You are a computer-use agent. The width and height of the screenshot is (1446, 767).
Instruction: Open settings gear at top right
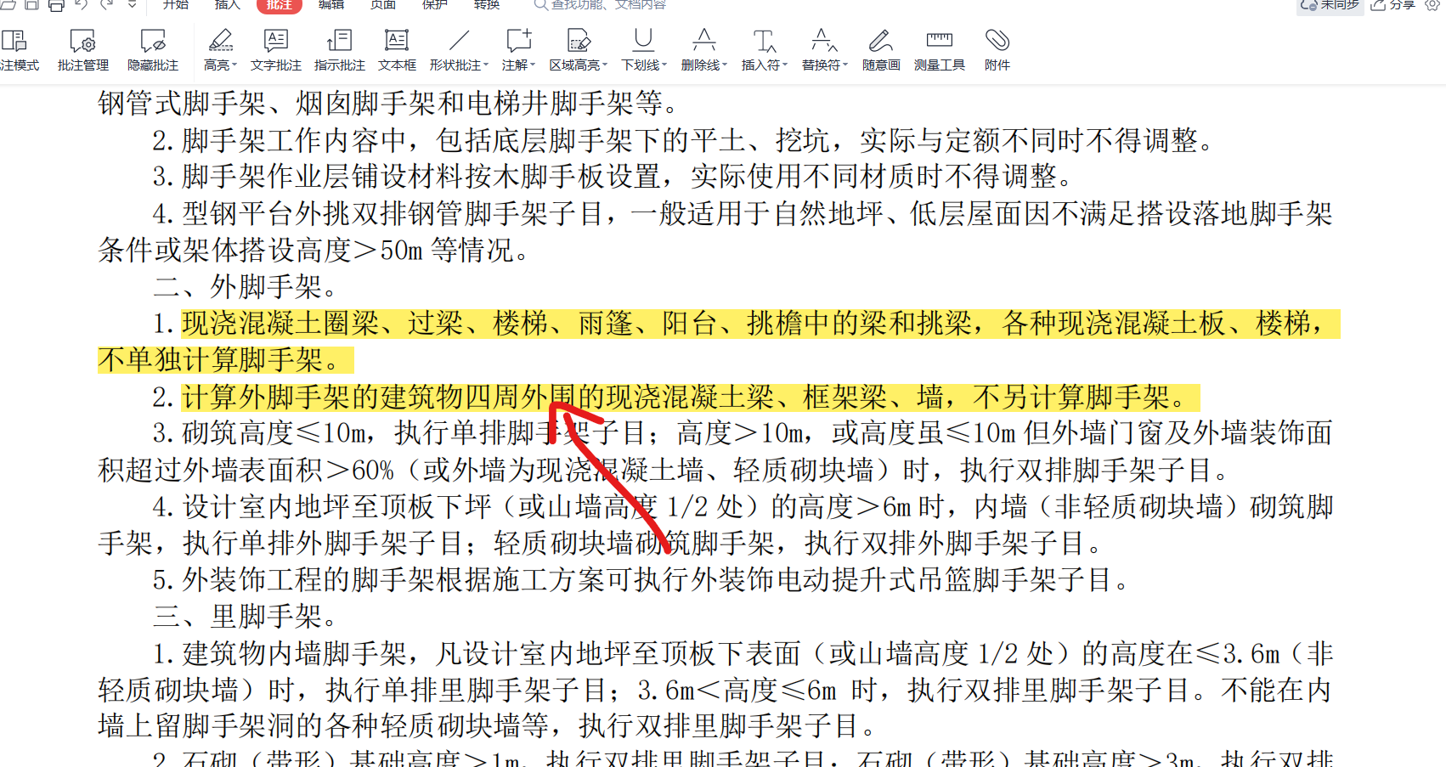[1433, 4]
